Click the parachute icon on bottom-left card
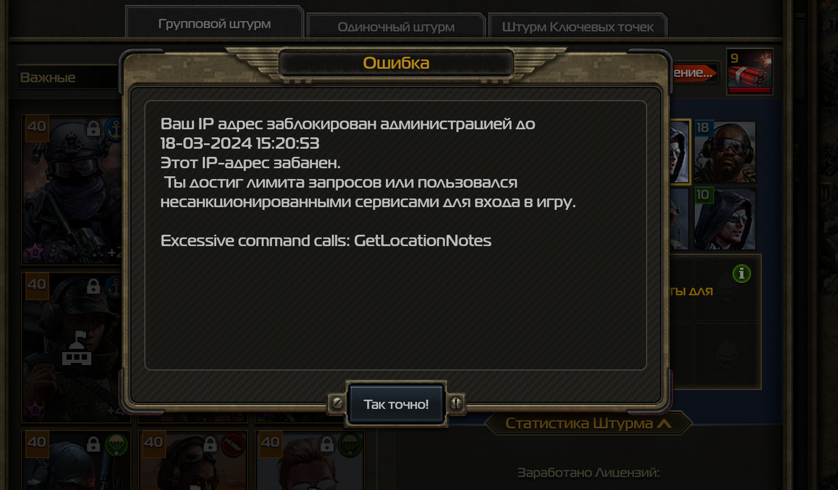This screenshot has height=490, width=838. click(x=116, y=445)
